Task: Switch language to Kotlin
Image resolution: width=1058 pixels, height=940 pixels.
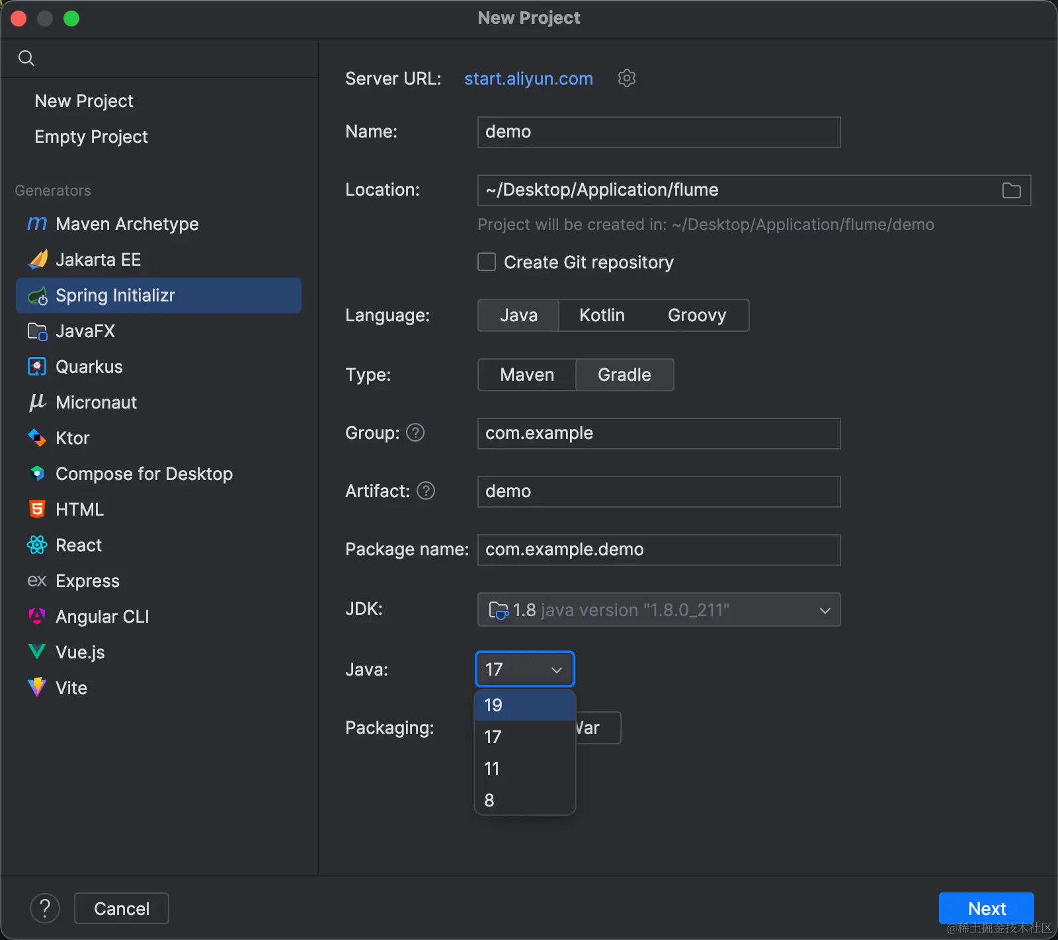Action: [602, 315]
